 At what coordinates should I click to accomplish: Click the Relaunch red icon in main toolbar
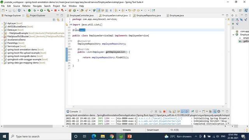[x=62, y=10]
